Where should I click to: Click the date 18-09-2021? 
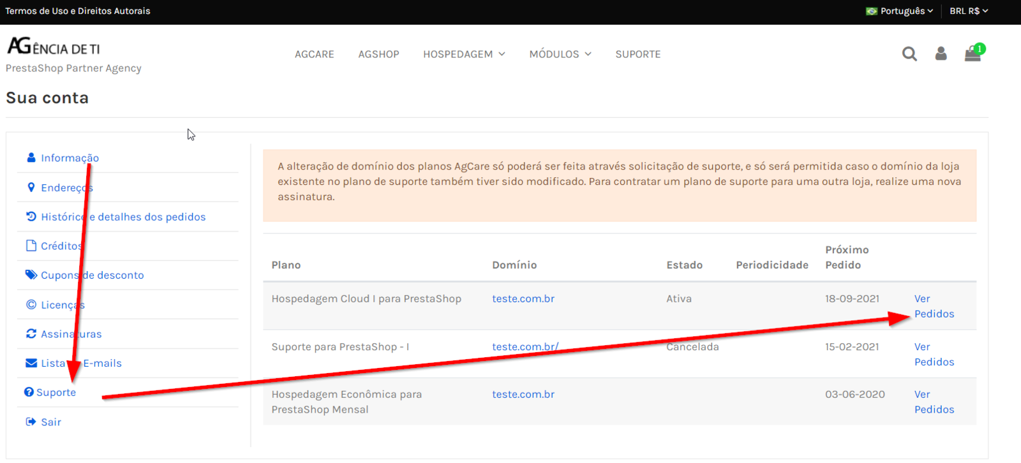pos(852,298)
